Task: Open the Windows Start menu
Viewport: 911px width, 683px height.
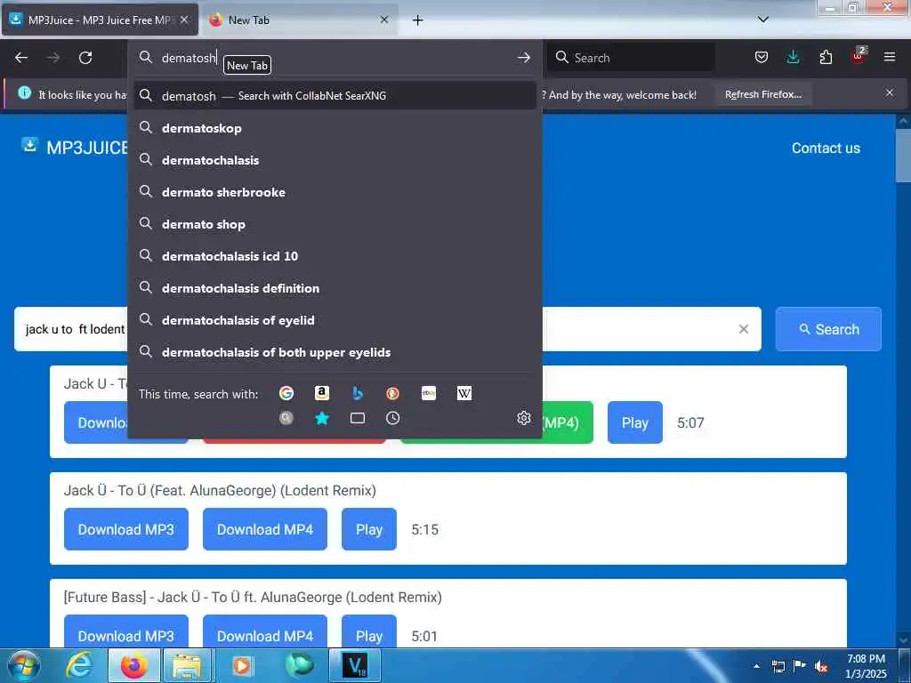Action: click(x=24, y=665)
